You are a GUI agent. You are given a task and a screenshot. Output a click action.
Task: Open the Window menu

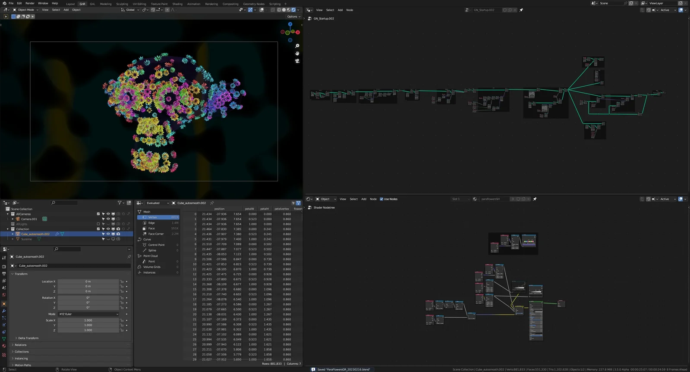[x=43, y=3]
